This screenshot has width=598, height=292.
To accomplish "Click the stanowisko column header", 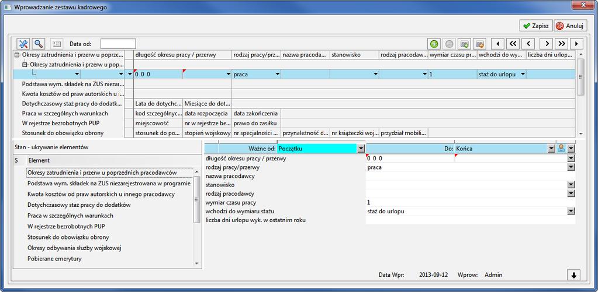I will [x=354, y=55].
